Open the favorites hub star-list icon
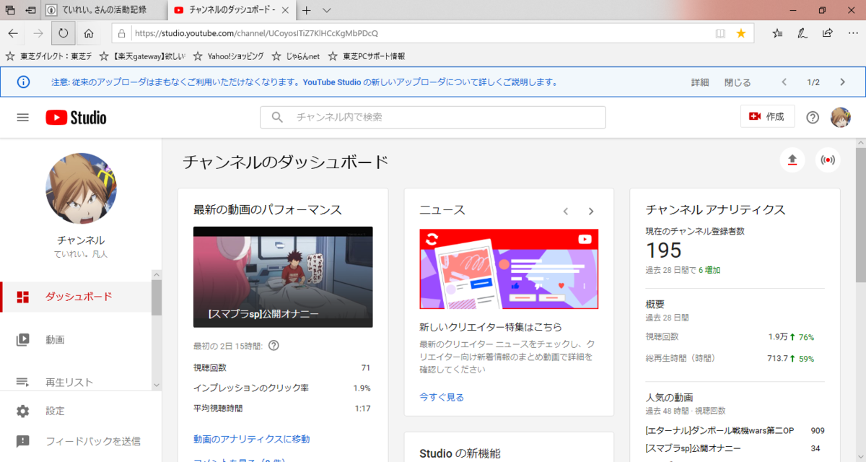 pos(777,33)
